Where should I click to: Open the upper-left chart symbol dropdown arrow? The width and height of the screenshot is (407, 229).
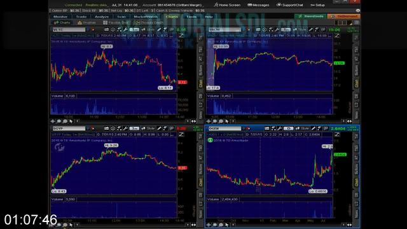pyautogui.click(x=88, y=30)
